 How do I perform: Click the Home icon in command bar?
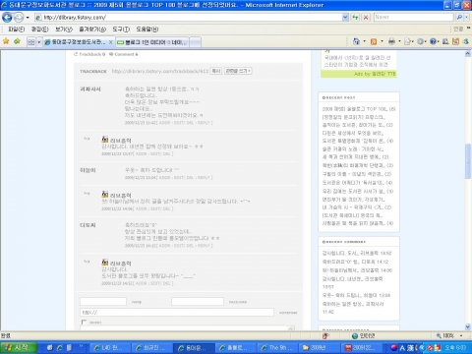point(356,41)
